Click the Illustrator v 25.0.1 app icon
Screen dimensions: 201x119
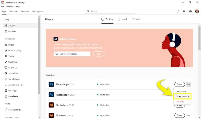click(x=51, y=105)
